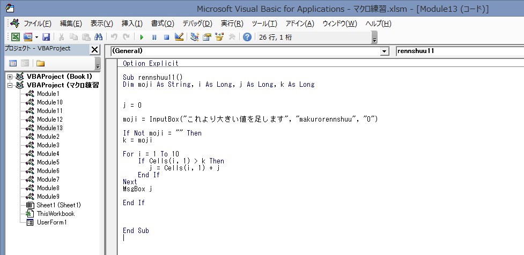
Task: Open Properties Window toolbar icon
Action: (207, 37)
